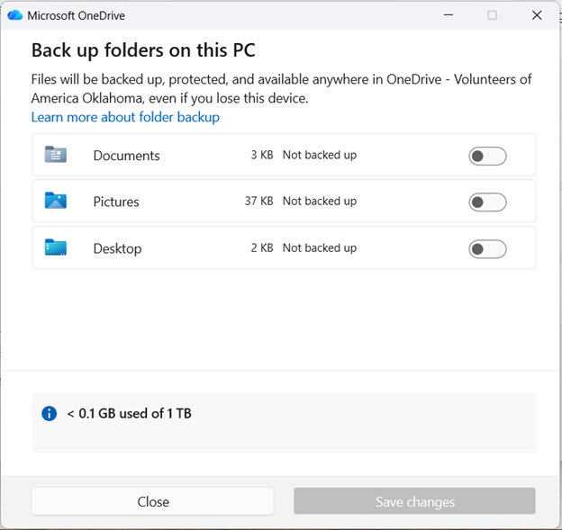This screenshot has height=530, width=562.
Task: Click the Pictures folder icon
Action: (x=56, y=201)
